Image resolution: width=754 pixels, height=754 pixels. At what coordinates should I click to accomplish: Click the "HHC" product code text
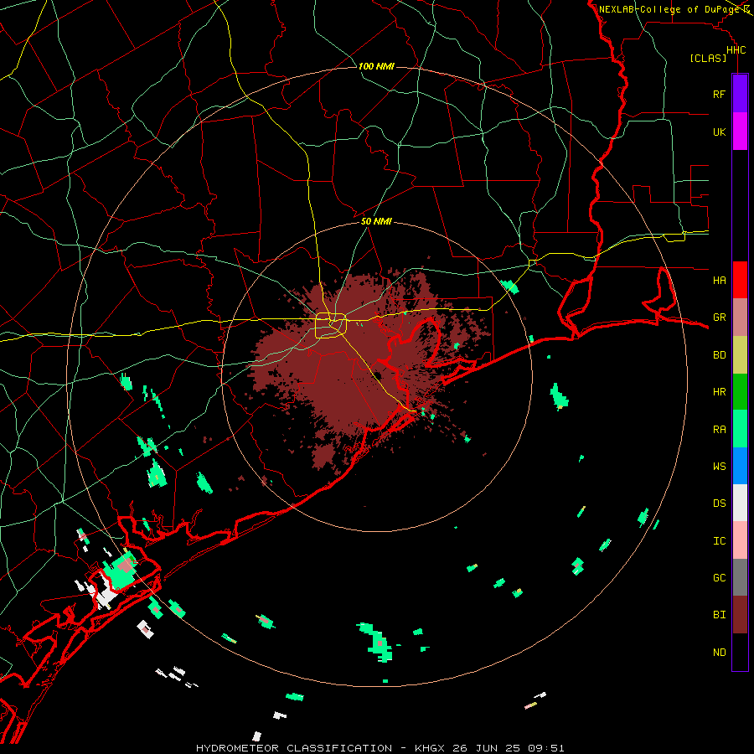coord(736,50)
